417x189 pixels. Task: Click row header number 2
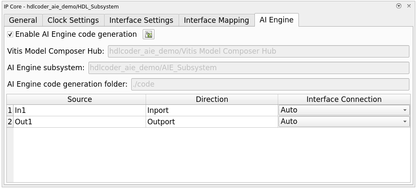[10, 122]
